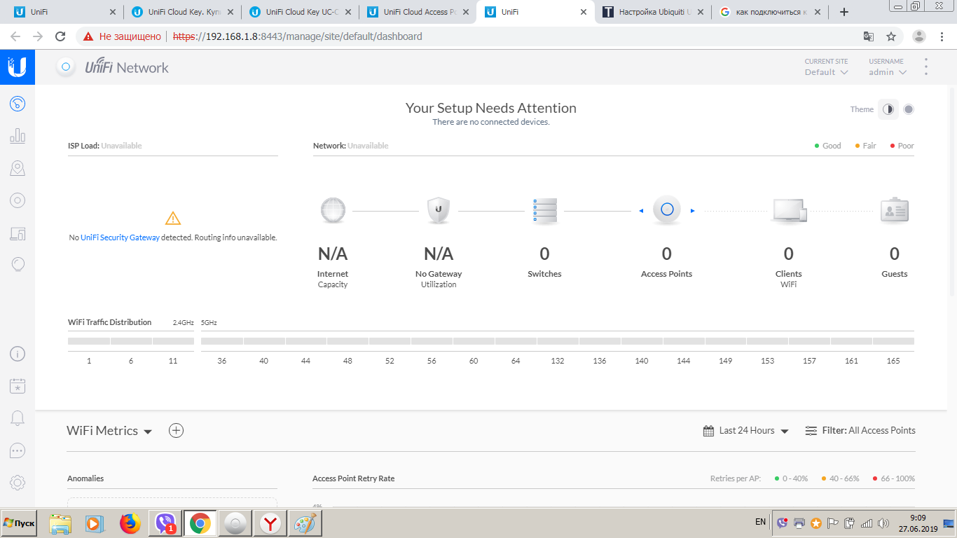
Task: Open the WiFi Metrics dropdown
Action: point(109,431)
